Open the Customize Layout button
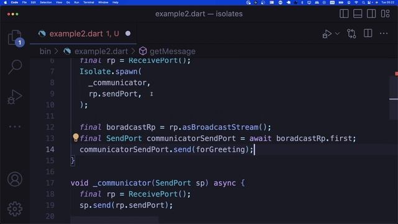Screen dimensions: 398x224 pos(385,14)
